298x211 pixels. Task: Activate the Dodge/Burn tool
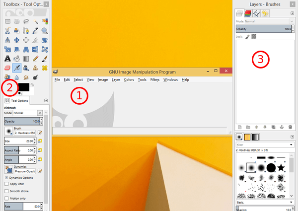pyautogui.click(x=35, y=77)
